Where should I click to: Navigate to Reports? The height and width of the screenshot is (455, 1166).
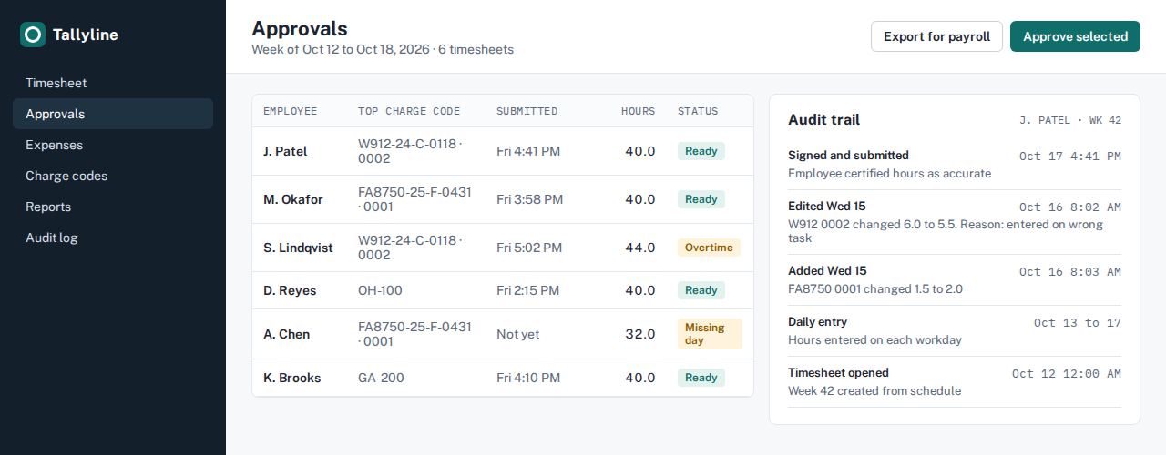(113, 207)
